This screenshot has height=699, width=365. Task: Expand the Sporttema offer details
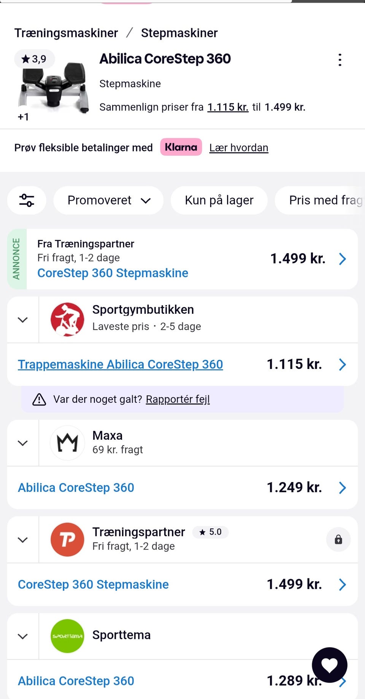[x=23, y=636]
